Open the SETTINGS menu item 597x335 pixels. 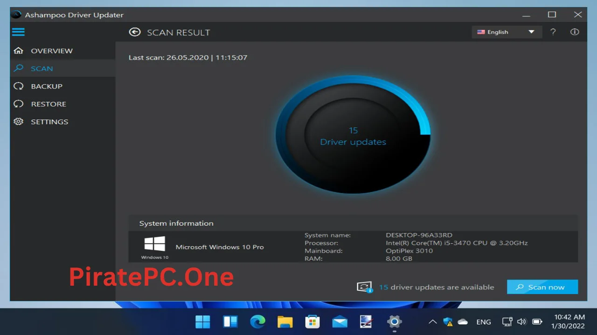62,121
